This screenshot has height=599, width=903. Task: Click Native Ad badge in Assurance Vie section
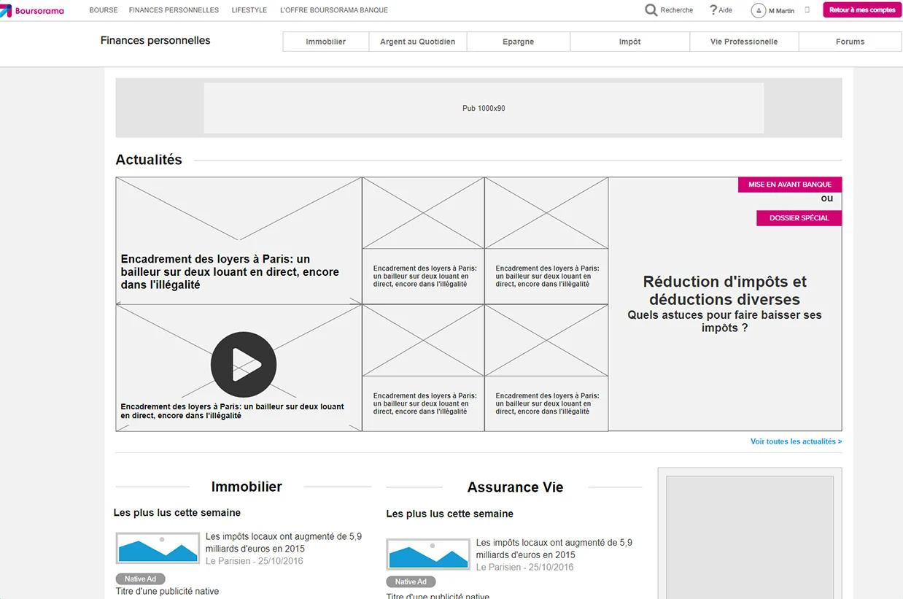(411, 581)
